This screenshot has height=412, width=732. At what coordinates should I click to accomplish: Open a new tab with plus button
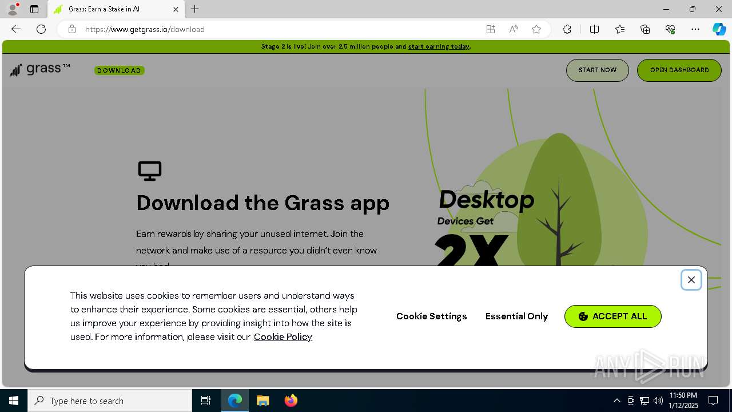[195, 9]
